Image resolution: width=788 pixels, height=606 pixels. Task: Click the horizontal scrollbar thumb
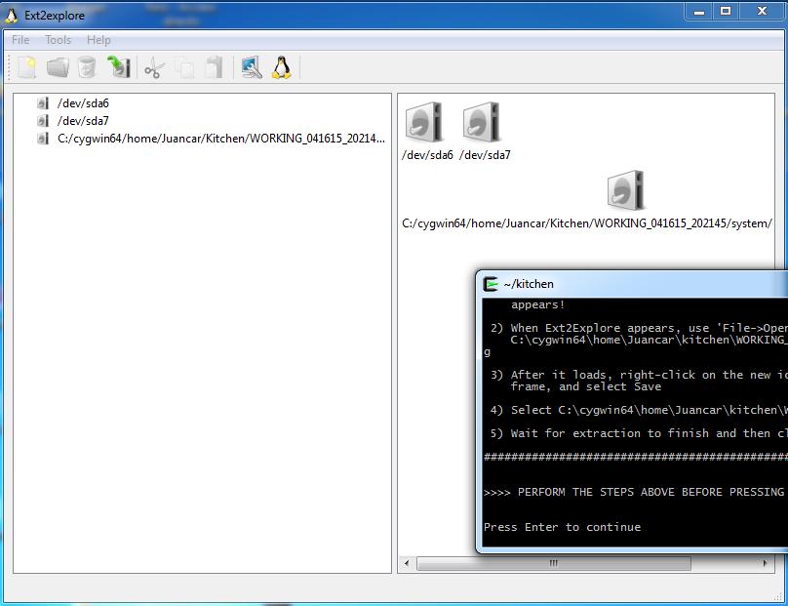[x=553, y=563]
